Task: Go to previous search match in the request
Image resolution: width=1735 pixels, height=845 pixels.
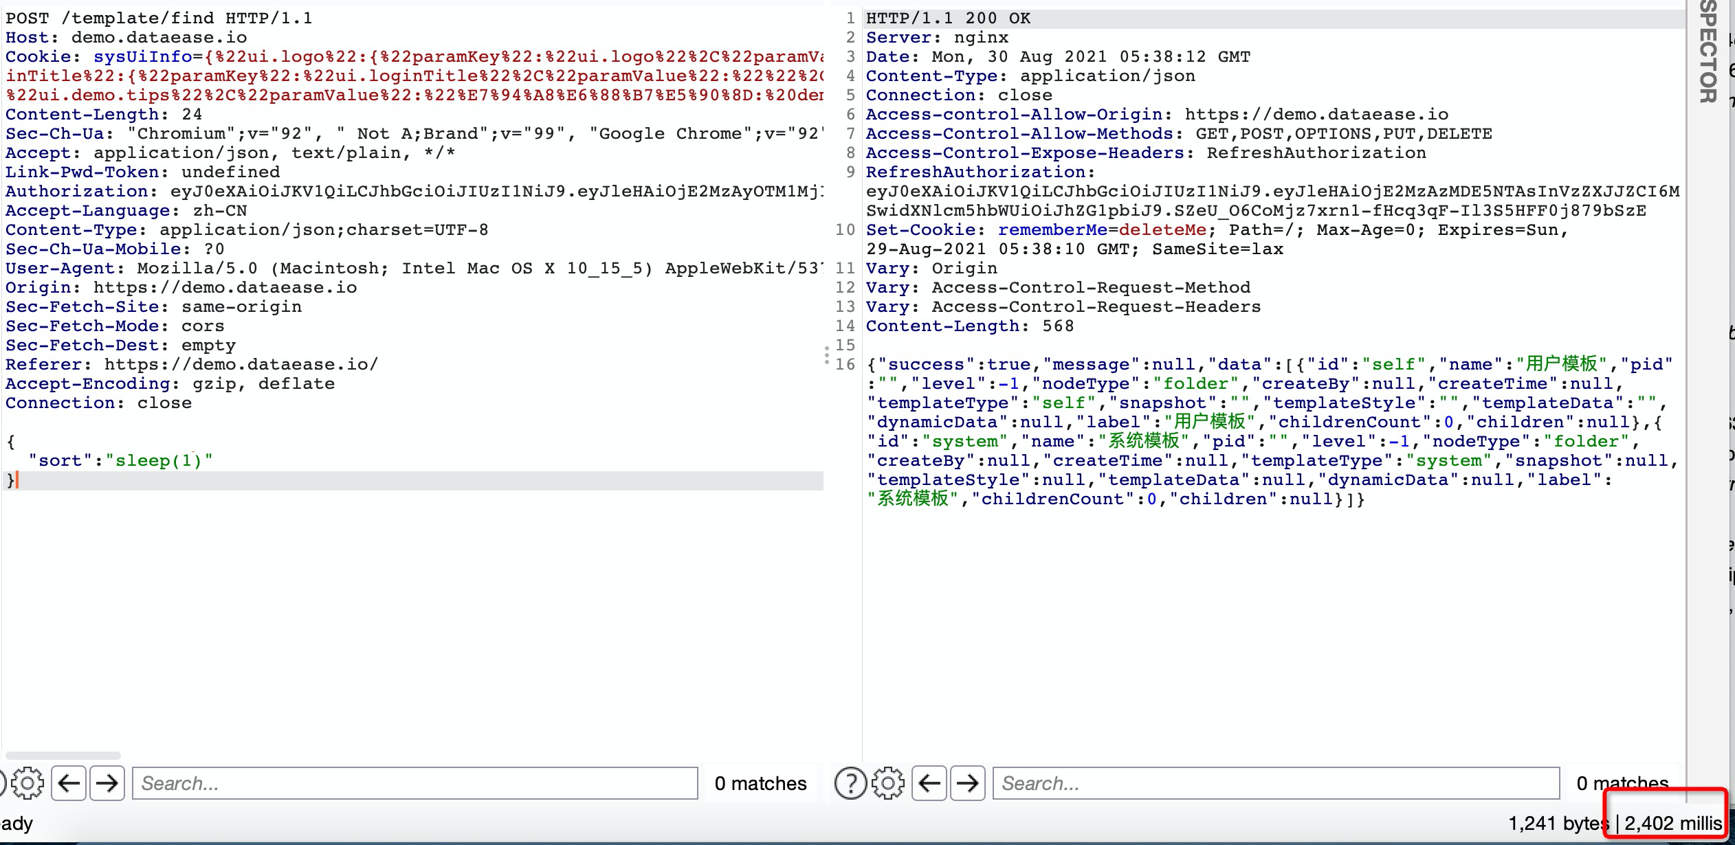Action: tap(69, 782)
